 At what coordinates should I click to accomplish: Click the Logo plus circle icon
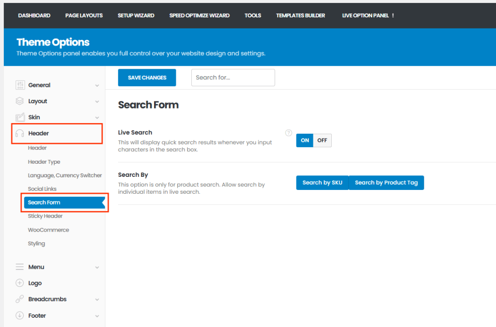20,283
